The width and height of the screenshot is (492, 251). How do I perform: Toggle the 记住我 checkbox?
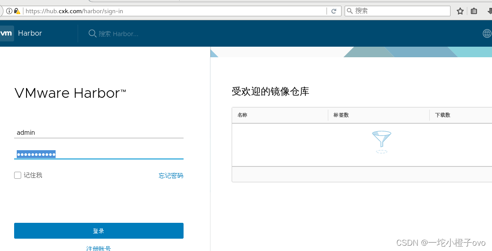18,175
